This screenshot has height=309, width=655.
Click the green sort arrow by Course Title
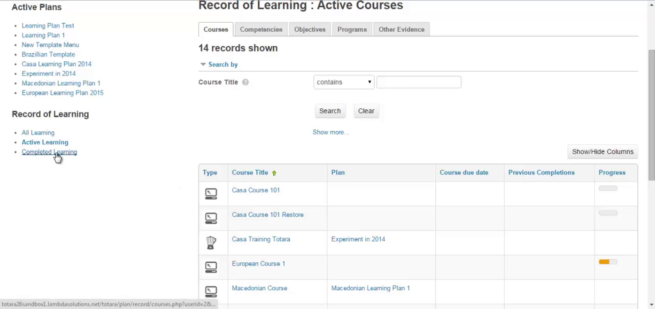(274, 173)
